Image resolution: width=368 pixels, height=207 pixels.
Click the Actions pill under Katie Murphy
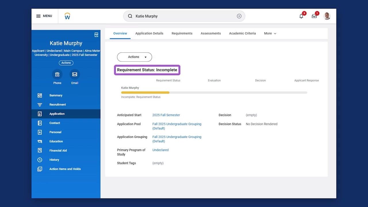66,63
